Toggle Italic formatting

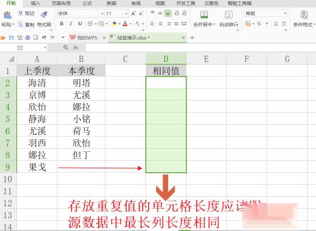click(71, 23)
